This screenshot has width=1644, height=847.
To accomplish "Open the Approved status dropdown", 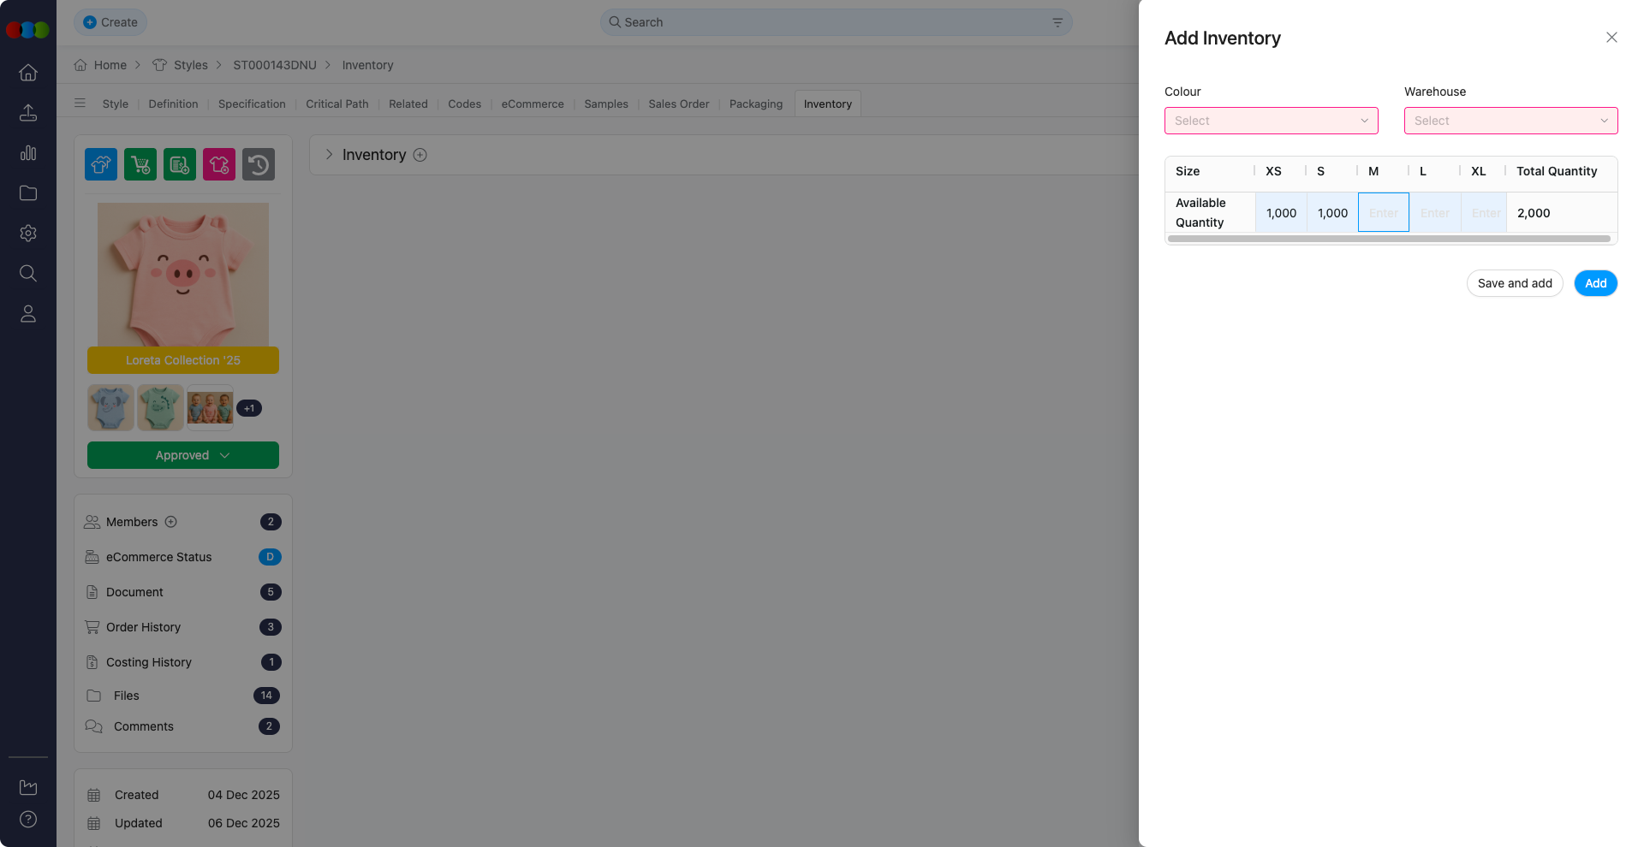I will [x=183, y=455].
